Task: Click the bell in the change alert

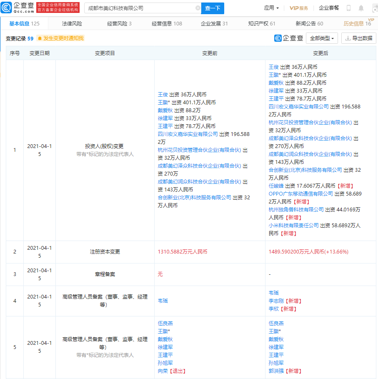Action: tap(40, 38)
